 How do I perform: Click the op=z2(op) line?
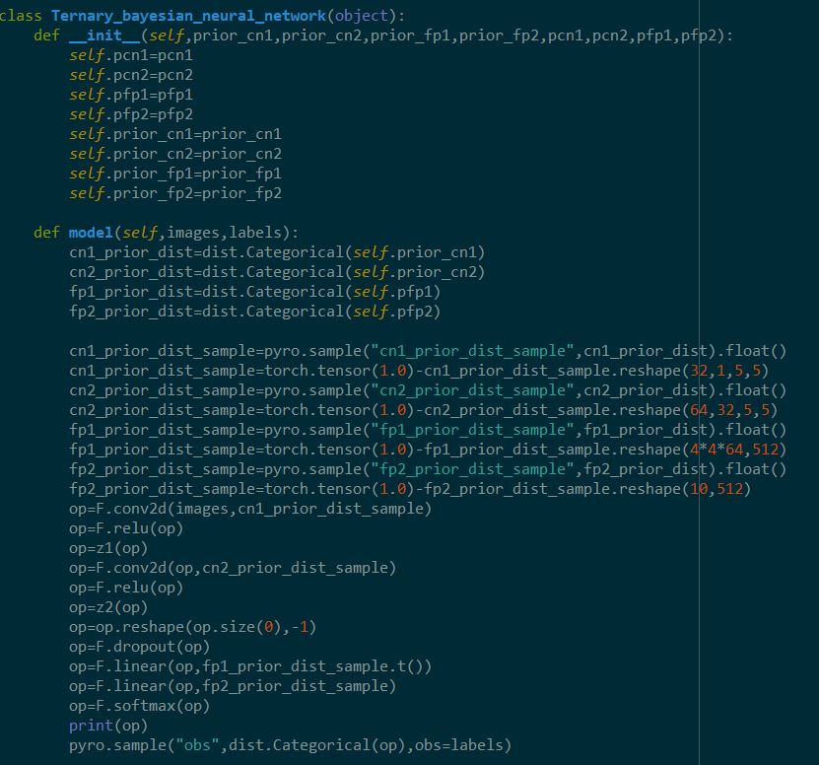pyautogui.click(x=108, y=607)
